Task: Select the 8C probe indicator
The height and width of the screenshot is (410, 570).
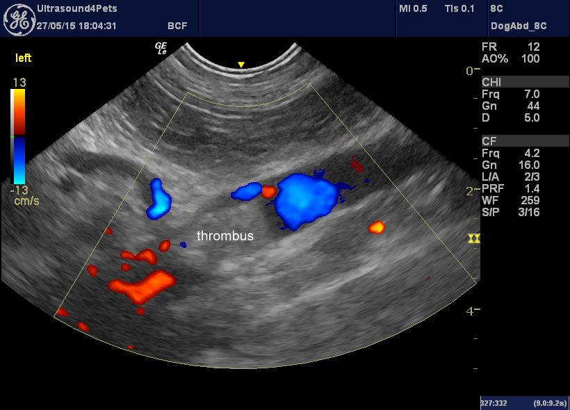Action: point(496,9)
